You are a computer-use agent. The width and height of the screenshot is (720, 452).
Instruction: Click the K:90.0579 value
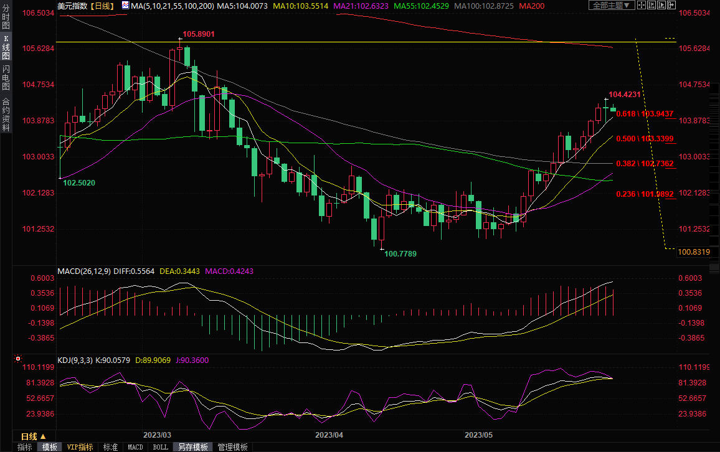pyautogui.click(x=113, y=360)
